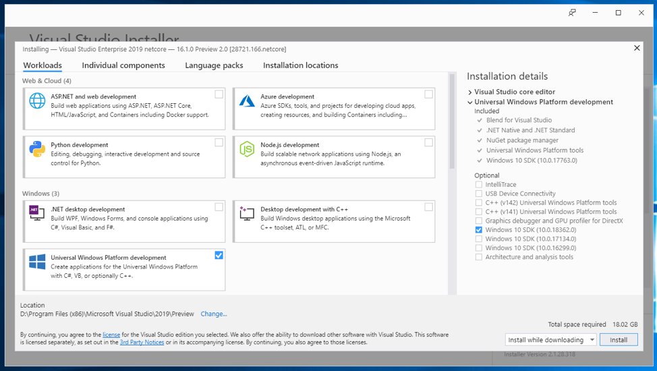
Task: Click Windows 10 SDK (10.0.17763.0) item
Action: (x=532, y=160)
